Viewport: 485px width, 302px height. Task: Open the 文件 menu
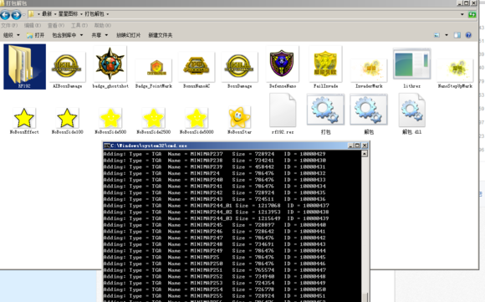(x=9, y=25)
